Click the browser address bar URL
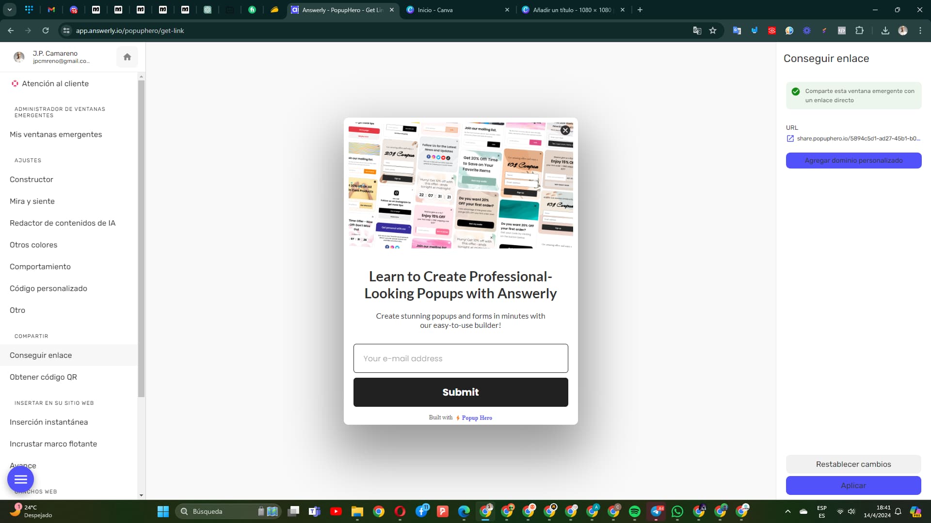 point(130,31)
